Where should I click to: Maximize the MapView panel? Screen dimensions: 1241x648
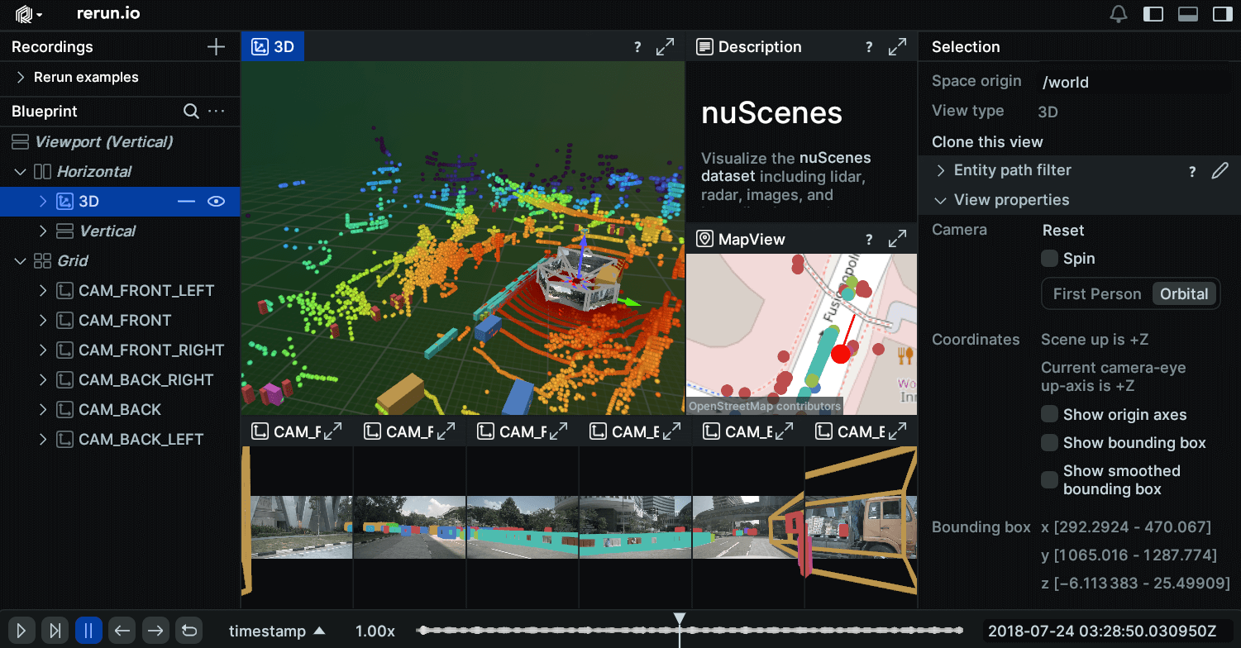(897, 240)
